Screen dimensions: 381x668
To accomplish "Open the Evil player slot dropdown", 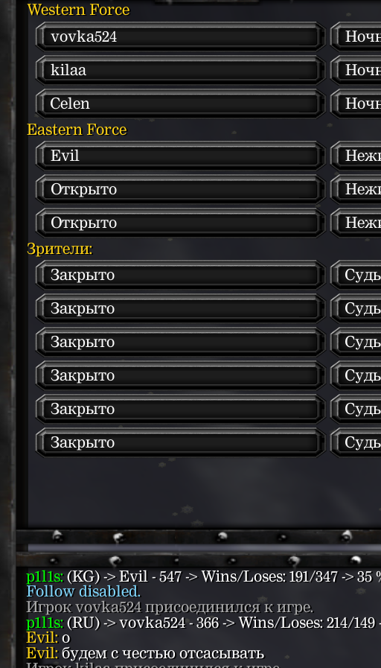I will click(180, 156).
